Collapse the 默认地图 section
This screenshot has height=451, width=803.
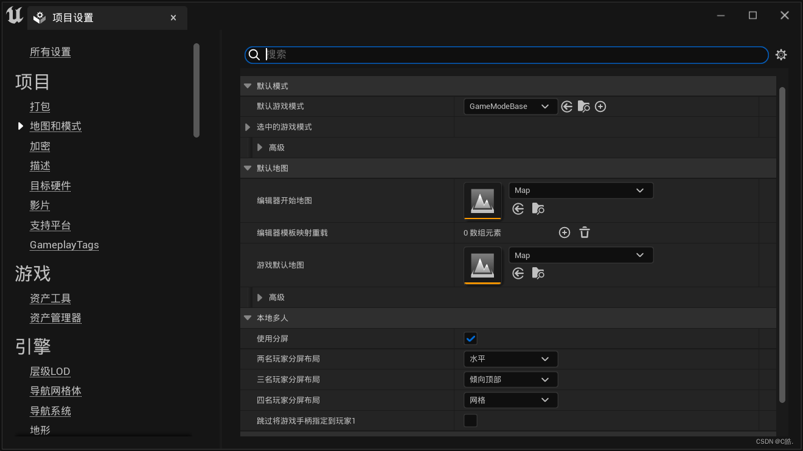coord(248,168)
